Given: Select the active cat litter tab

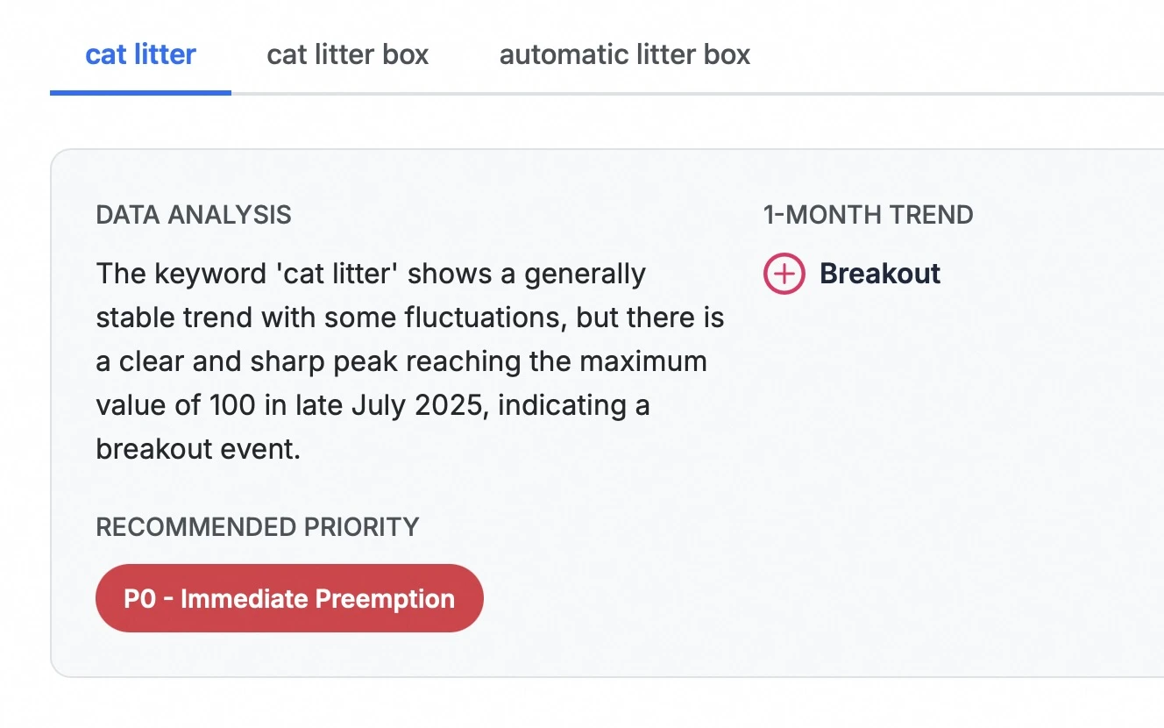Looking at the screenshot, I should (x=140, y=54).
